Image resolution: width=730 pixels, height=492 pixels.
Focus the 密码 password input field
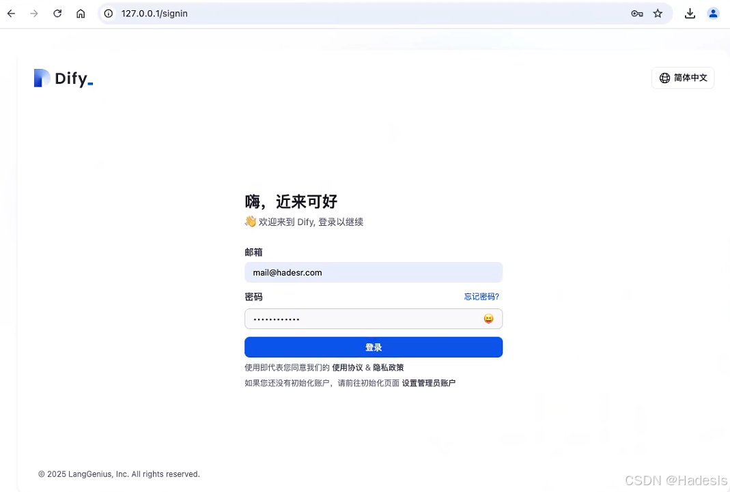point(374,319)
